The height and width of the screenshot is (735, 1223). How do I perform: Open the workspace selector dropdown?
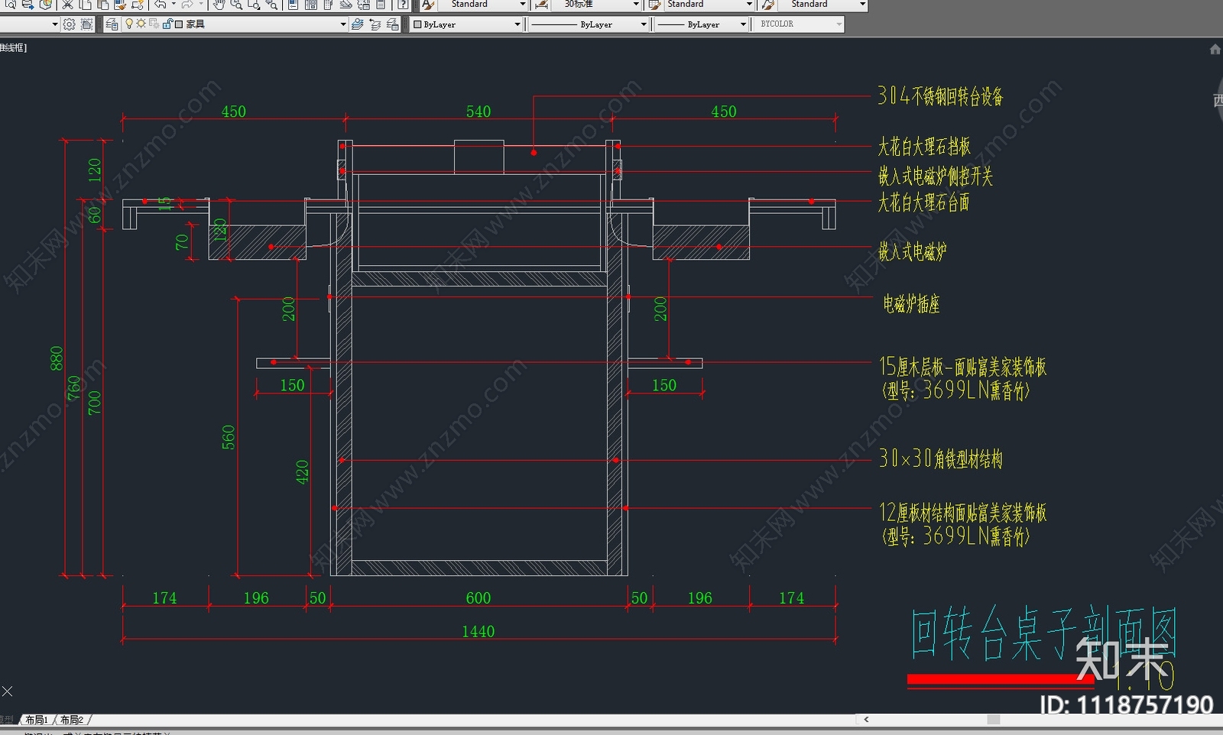click(x=54, y=24)
